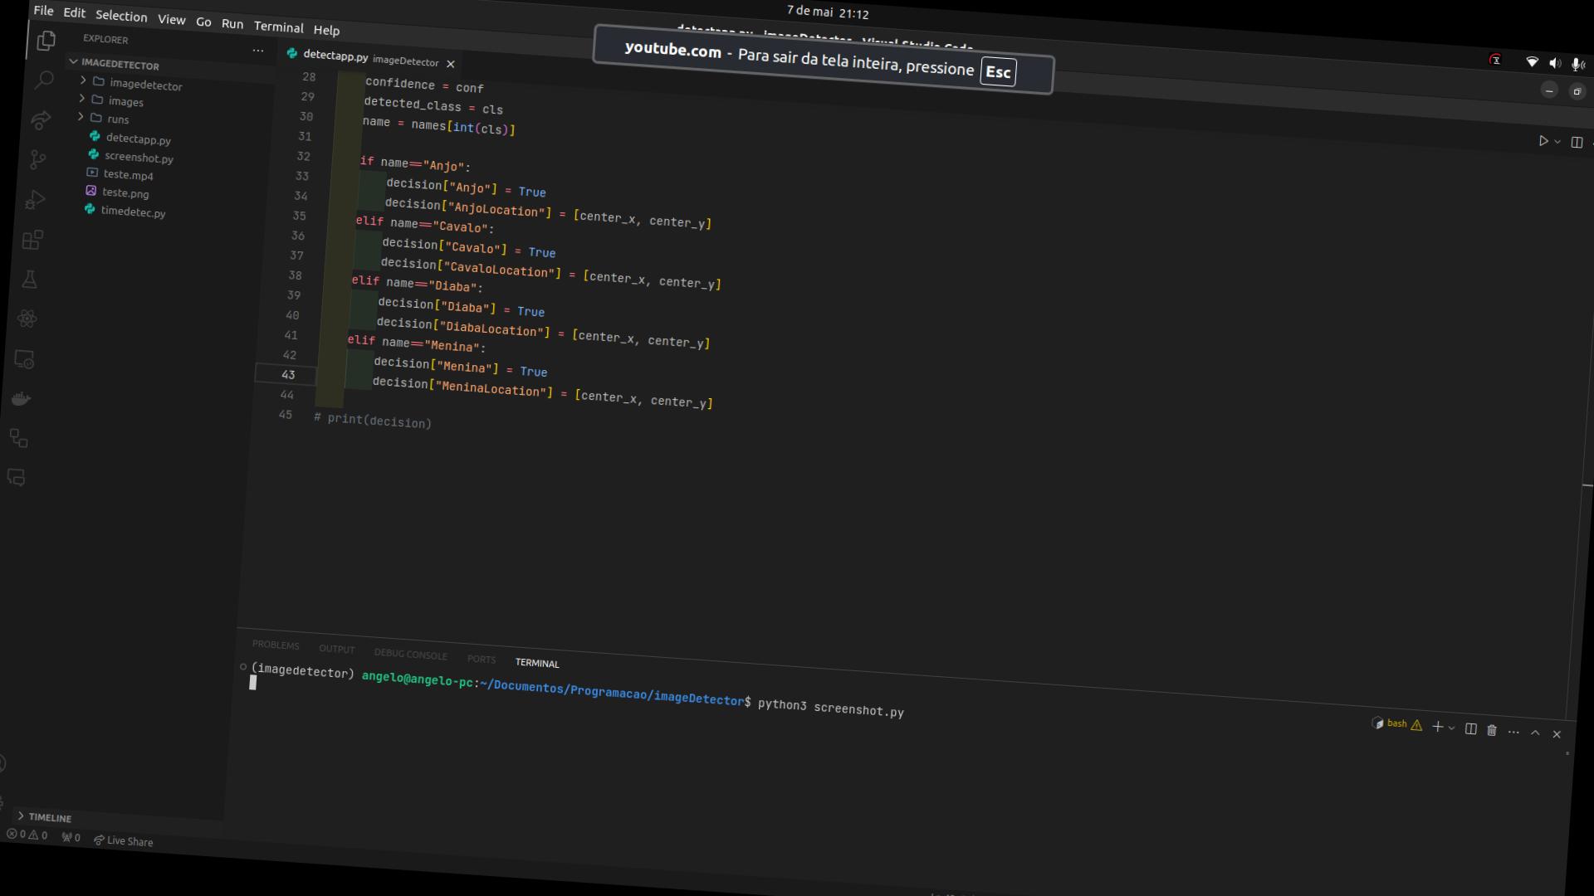
Task: Open teste.png in the explorer
Action: click(125, 192)
